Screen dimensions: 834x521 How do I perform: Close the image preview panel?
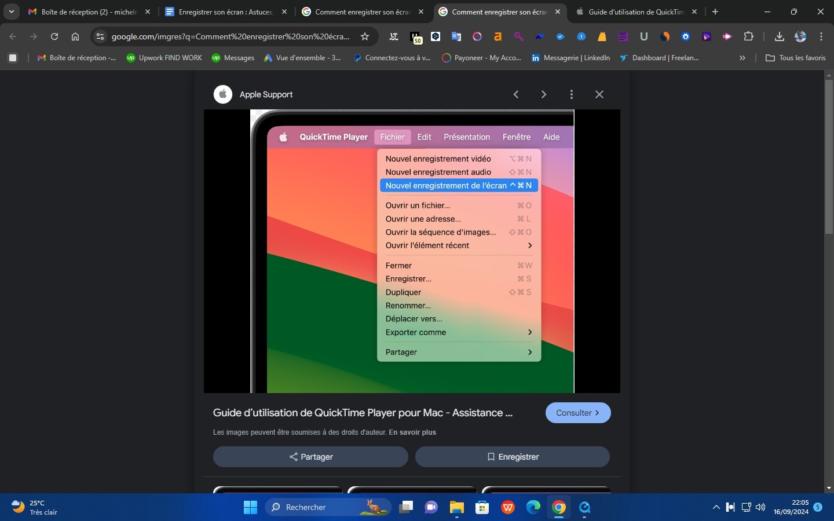pos(599,94)
